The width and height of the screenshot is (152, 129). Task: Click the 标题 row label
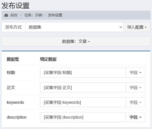pyautogui.click(x=11, y=73)
